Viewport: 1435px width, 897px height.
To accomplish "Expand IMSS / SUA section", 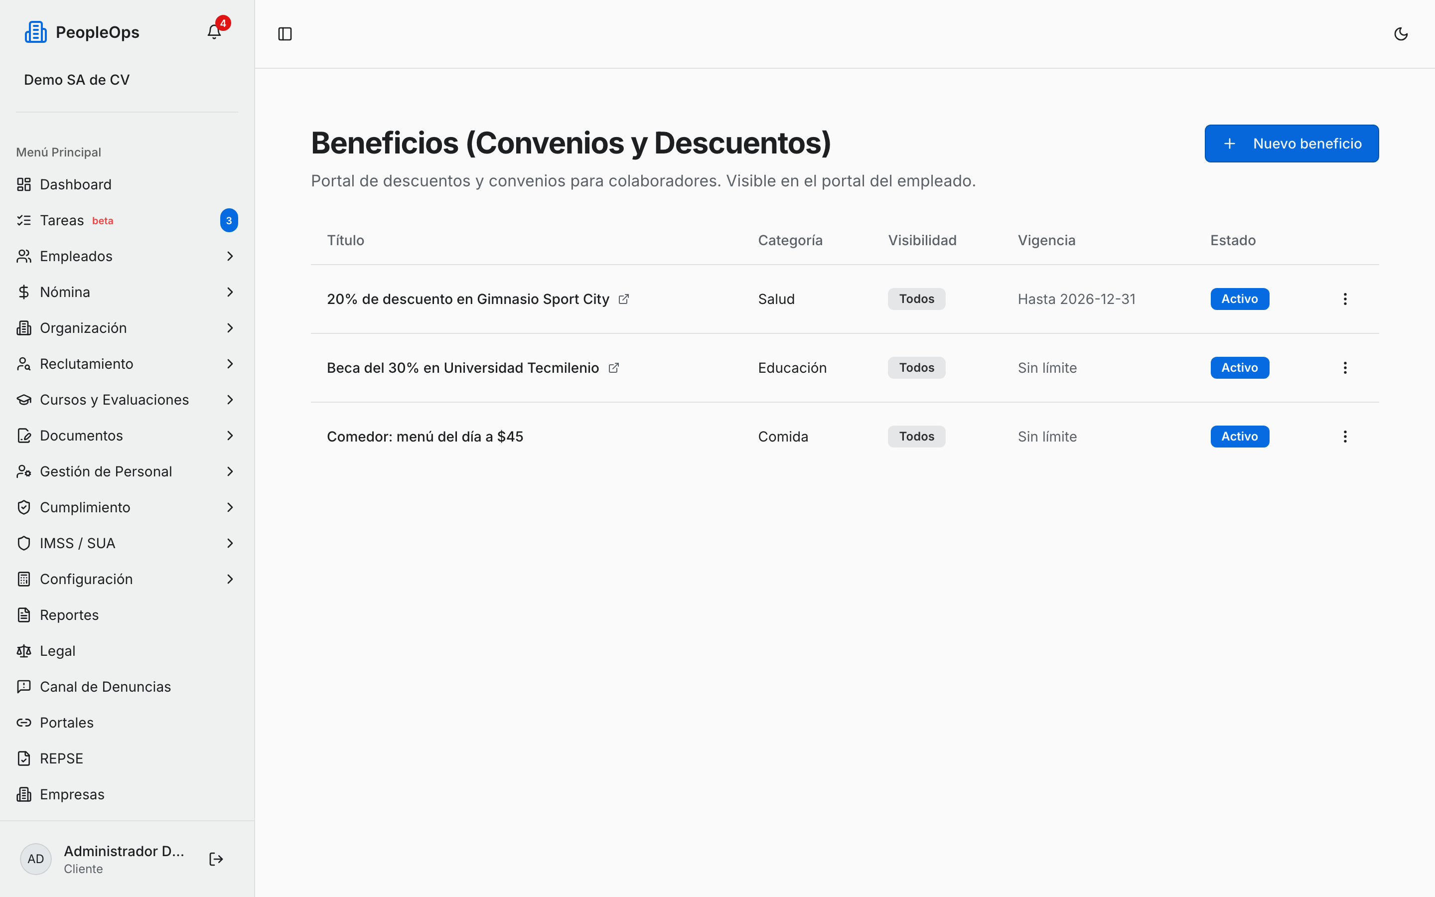I will pyautogui.click(x=127, y=543).
